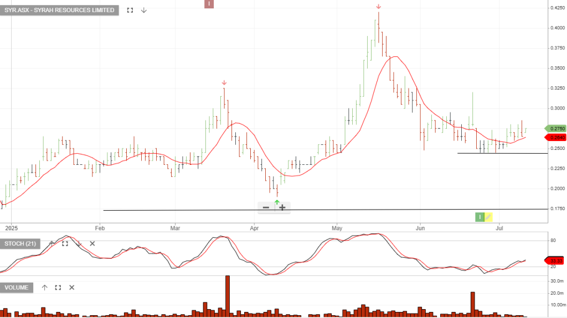Click the 30.0m volume axis label
Image resolution: width=567 pixels, height=318 pixels.
[x=557, y=281]
